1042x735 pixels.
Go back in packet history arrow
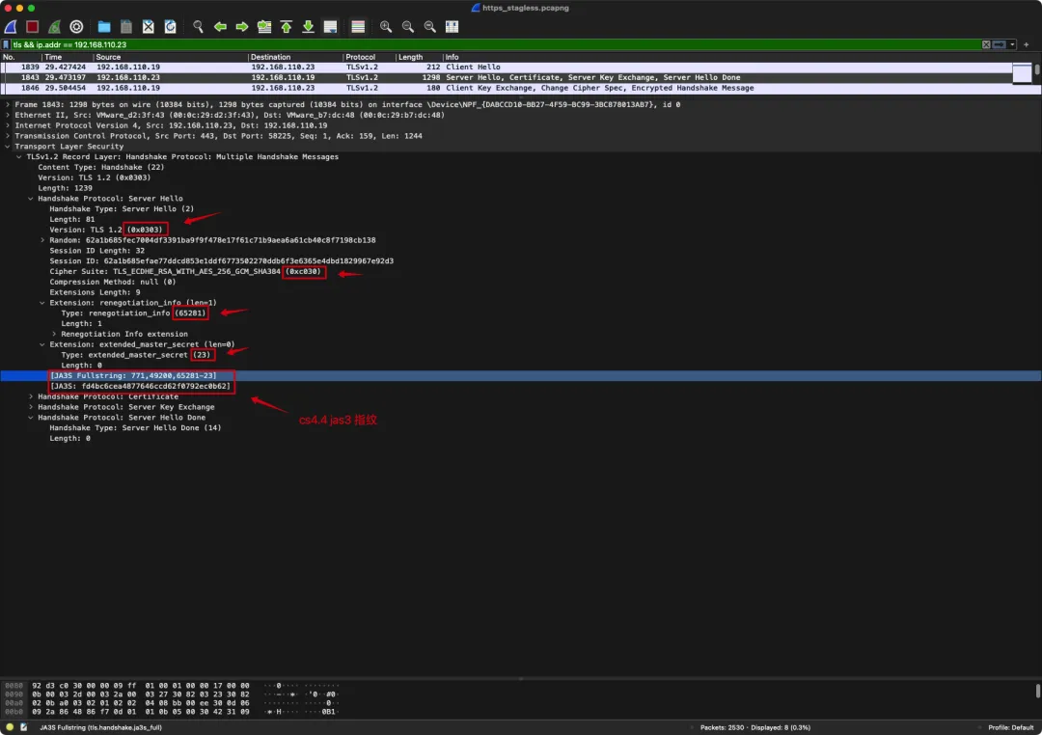(220, 27)
